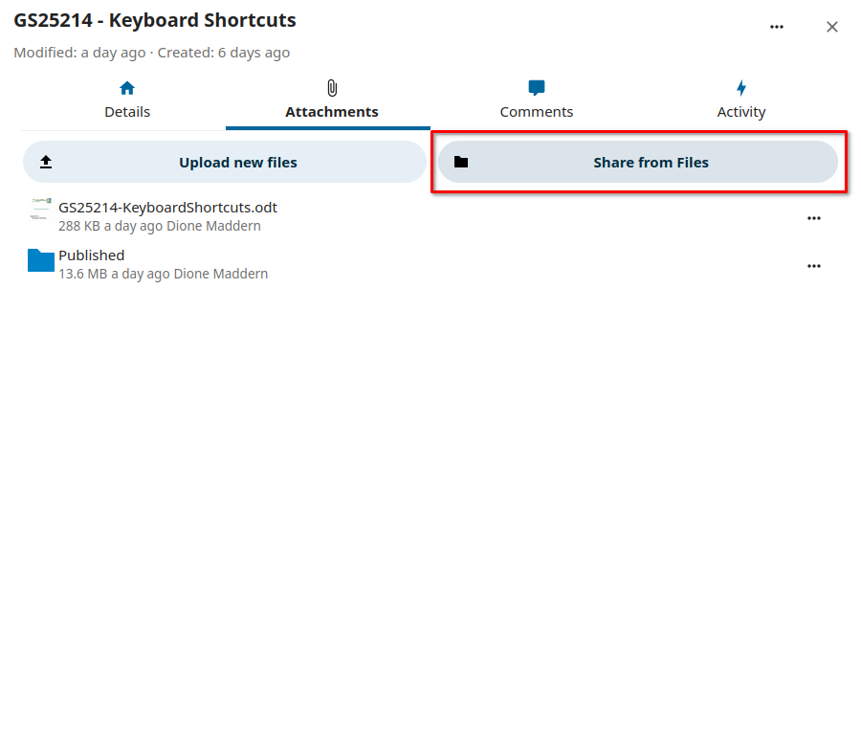Image resolution: width=861 pixels, height=755 pixels.
Task: Open the GS25214-KeyboardShortcuts.odt attachment name
Action: [167, 207]
